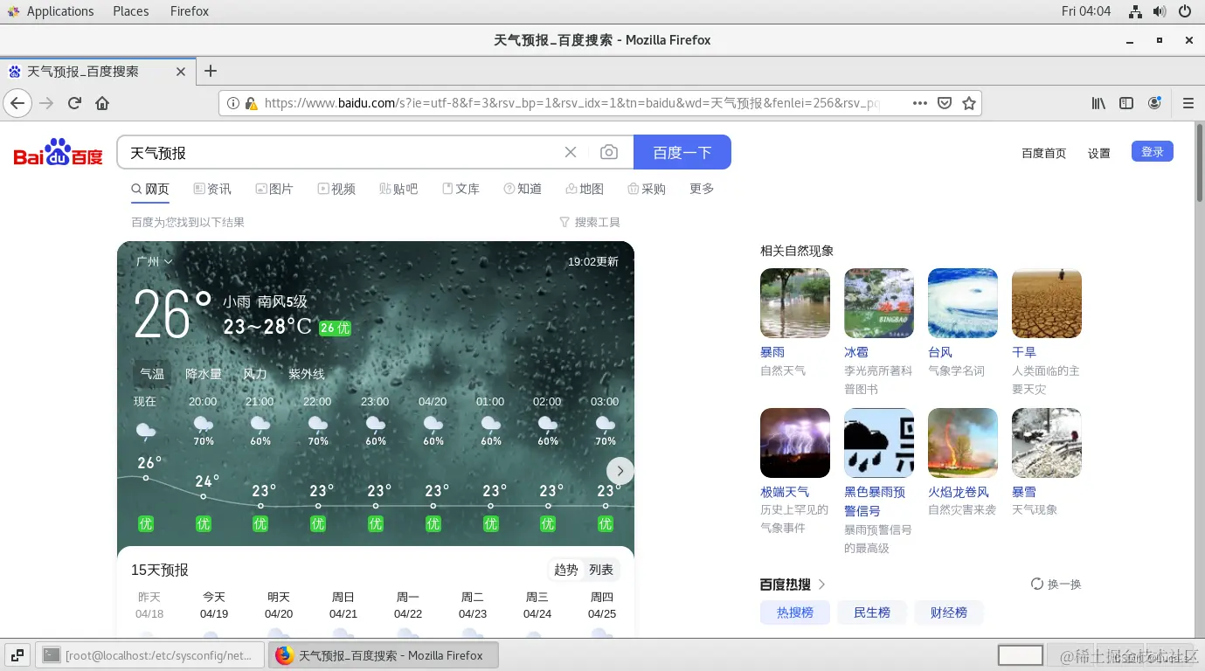Screen dimensions: 1205x671
Task: Switch to 视频 search tab
Action: pyautogui.click(x=336, y=189)
